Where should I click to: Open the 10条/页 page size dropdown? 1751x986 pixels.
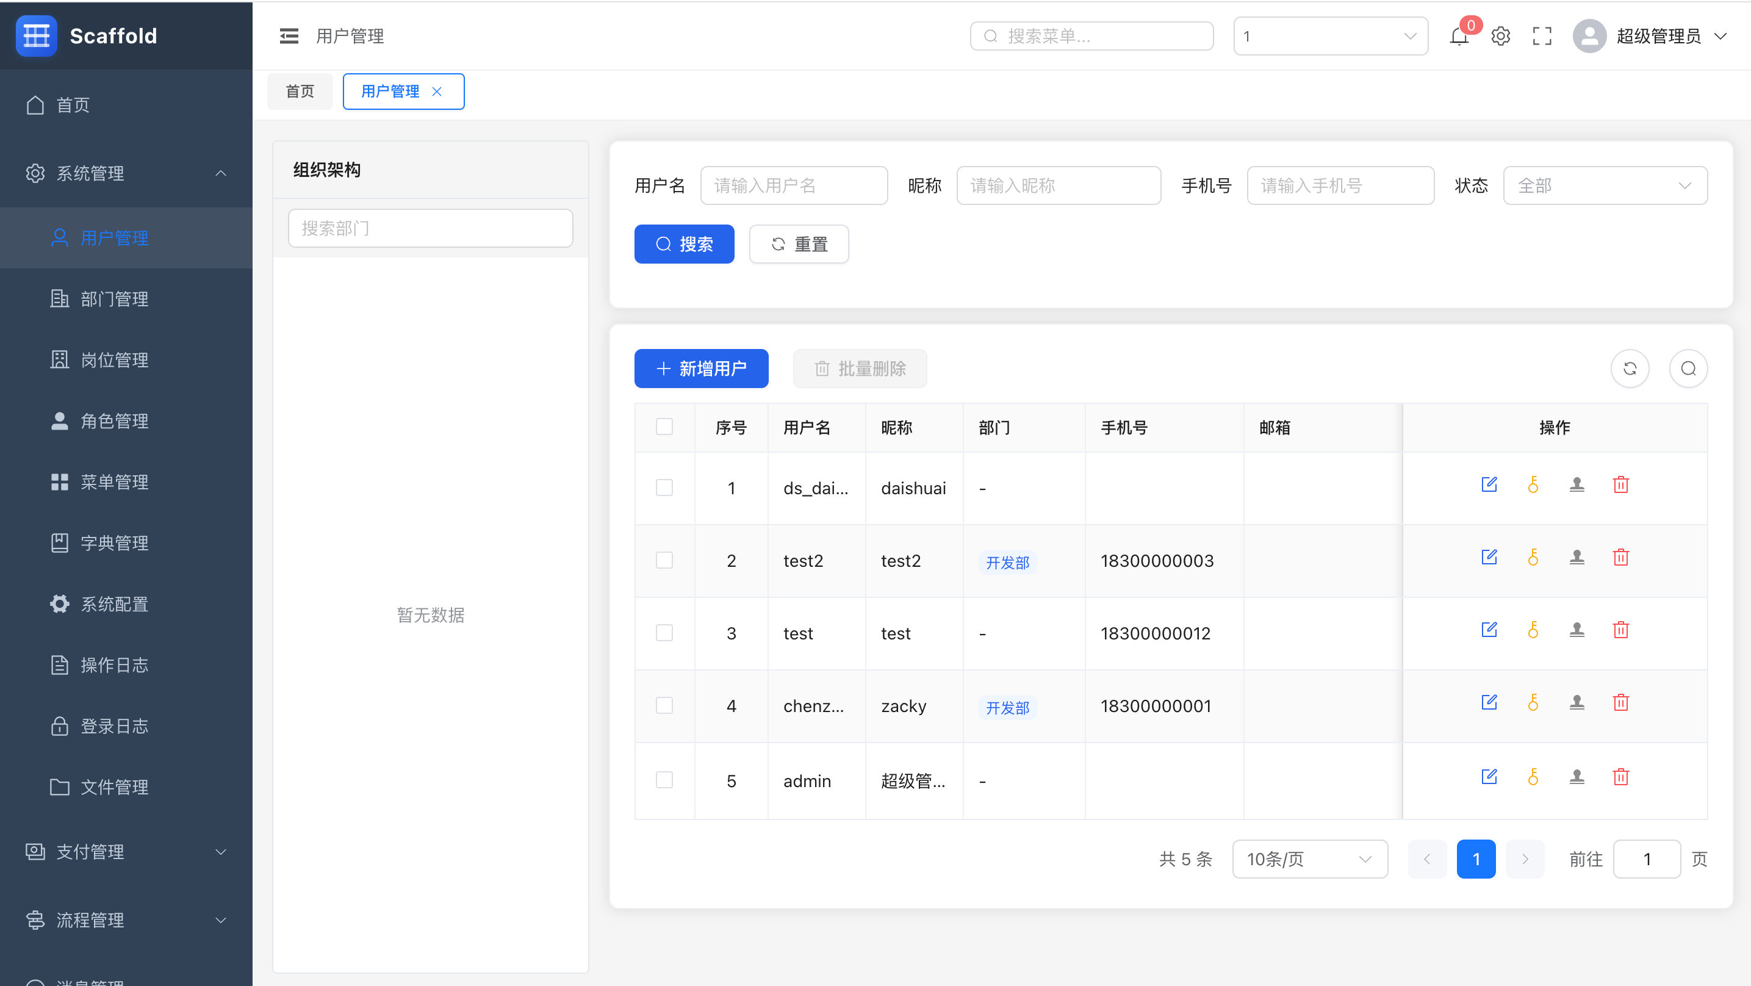[x=1310, y=859]
